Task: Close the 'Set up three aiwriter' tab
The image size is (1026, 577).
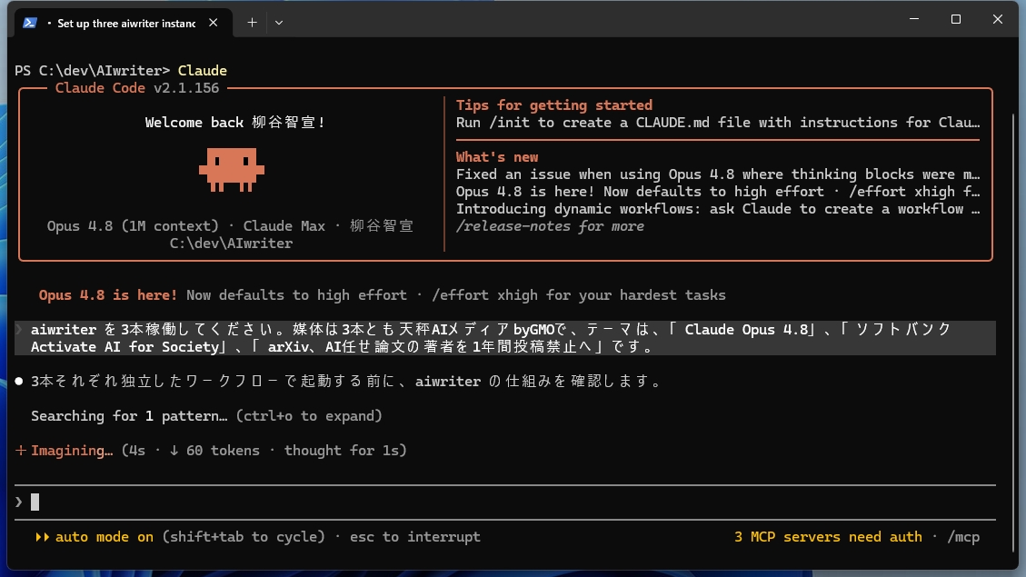Action: [x=214, y=23]
